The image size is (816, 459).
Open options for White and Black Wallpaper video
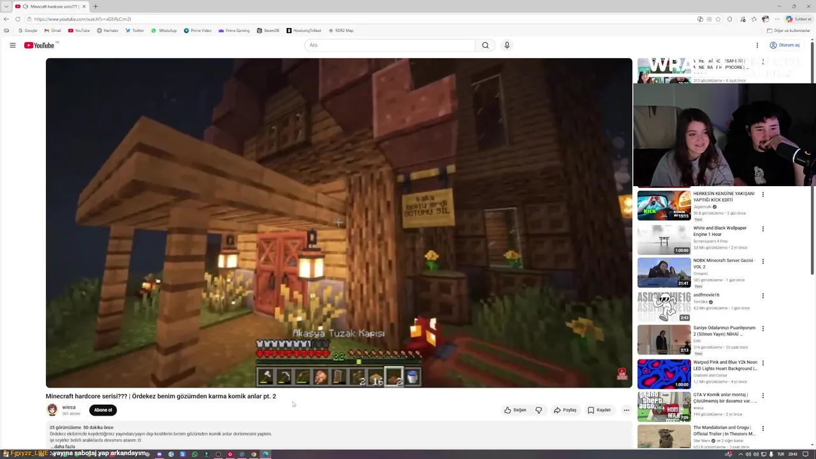tap(763, 229)
